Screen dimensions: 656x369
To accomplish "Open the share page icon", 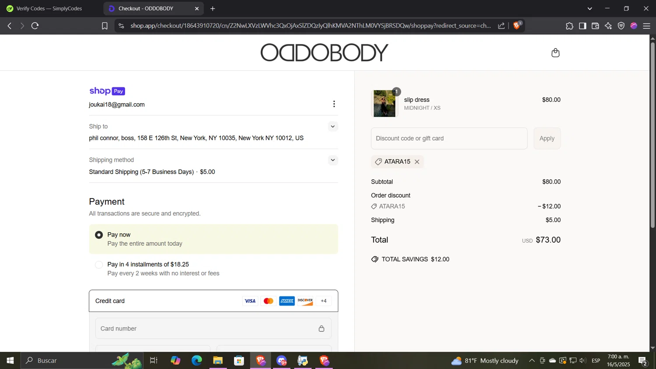I will tap(501, 26).
